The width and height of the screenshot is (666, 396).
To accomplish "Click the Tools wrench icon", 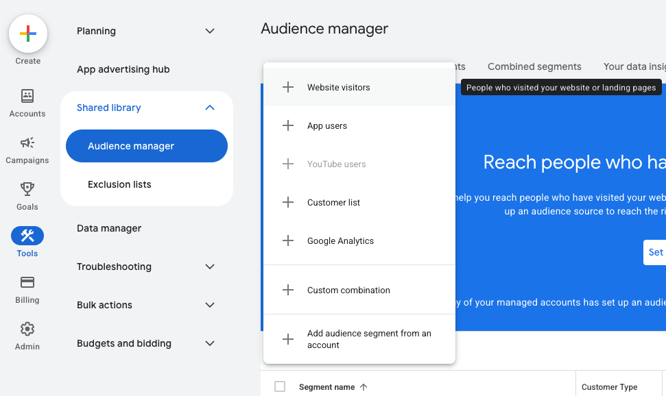I will pyautogui.click(x=27, y=236).
